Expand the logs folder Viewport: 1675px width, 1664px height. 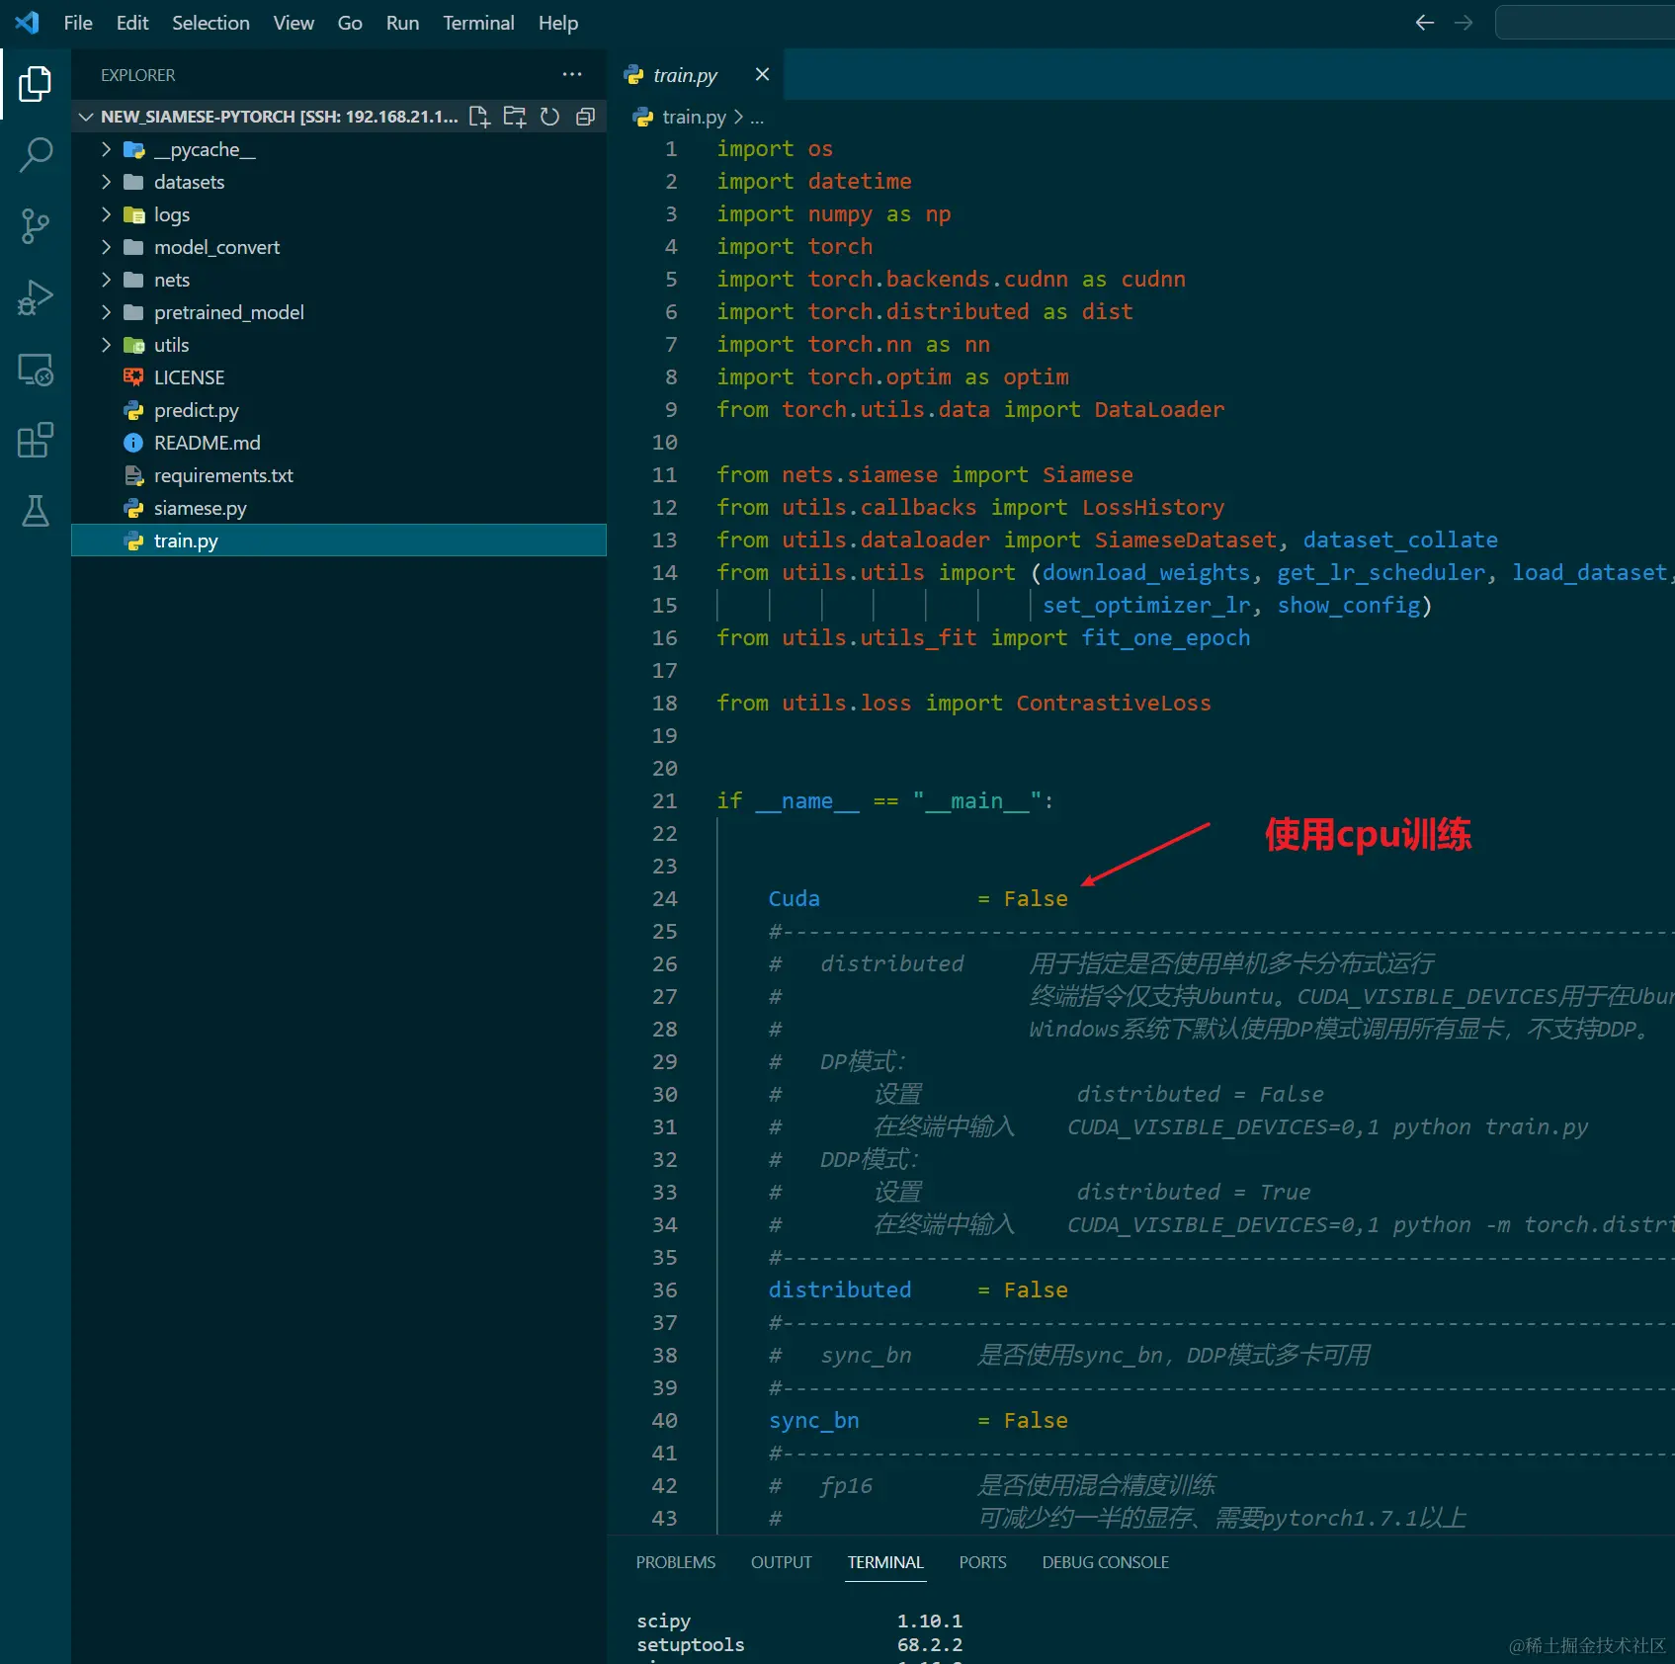(x=107, y=214)
